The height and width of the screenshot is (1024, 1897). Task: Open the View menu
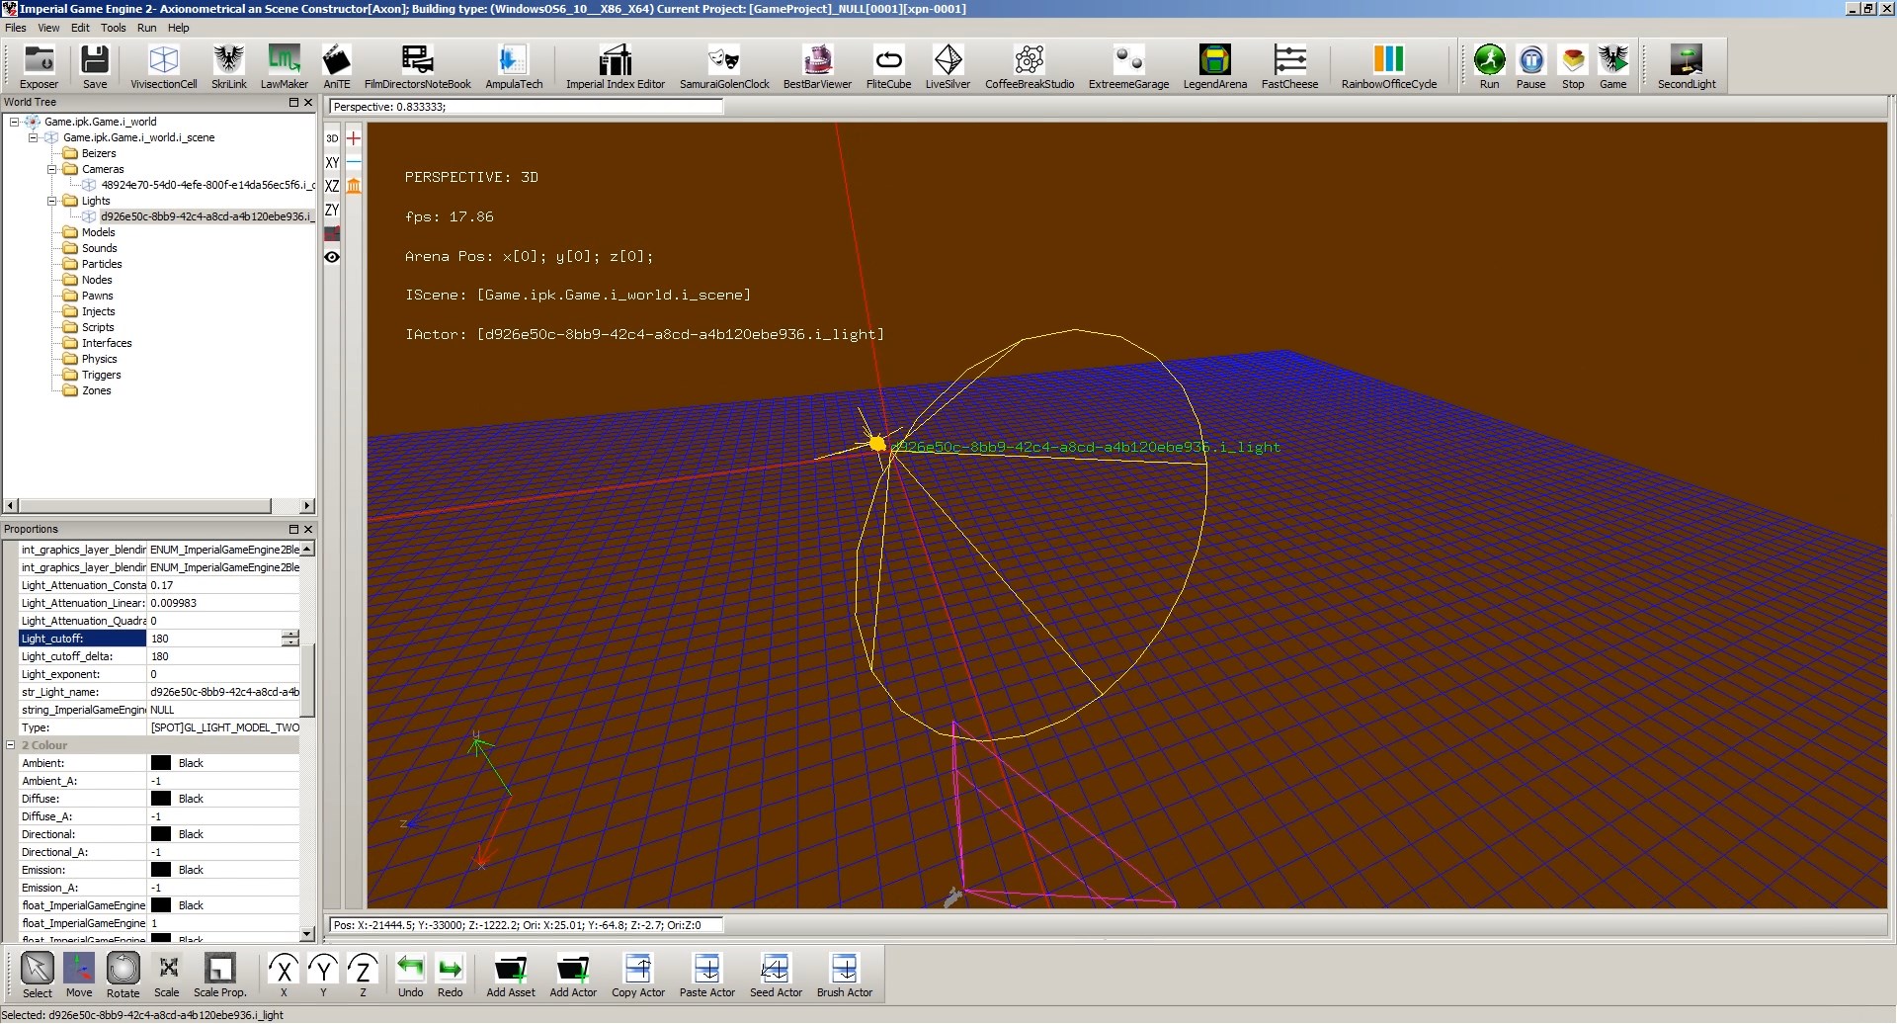tap(48, 28)
